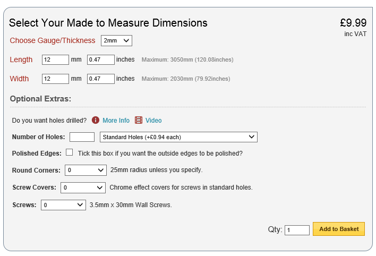
Task: Expand the Standard Holes type dropdown
Action: click(178, 137)
